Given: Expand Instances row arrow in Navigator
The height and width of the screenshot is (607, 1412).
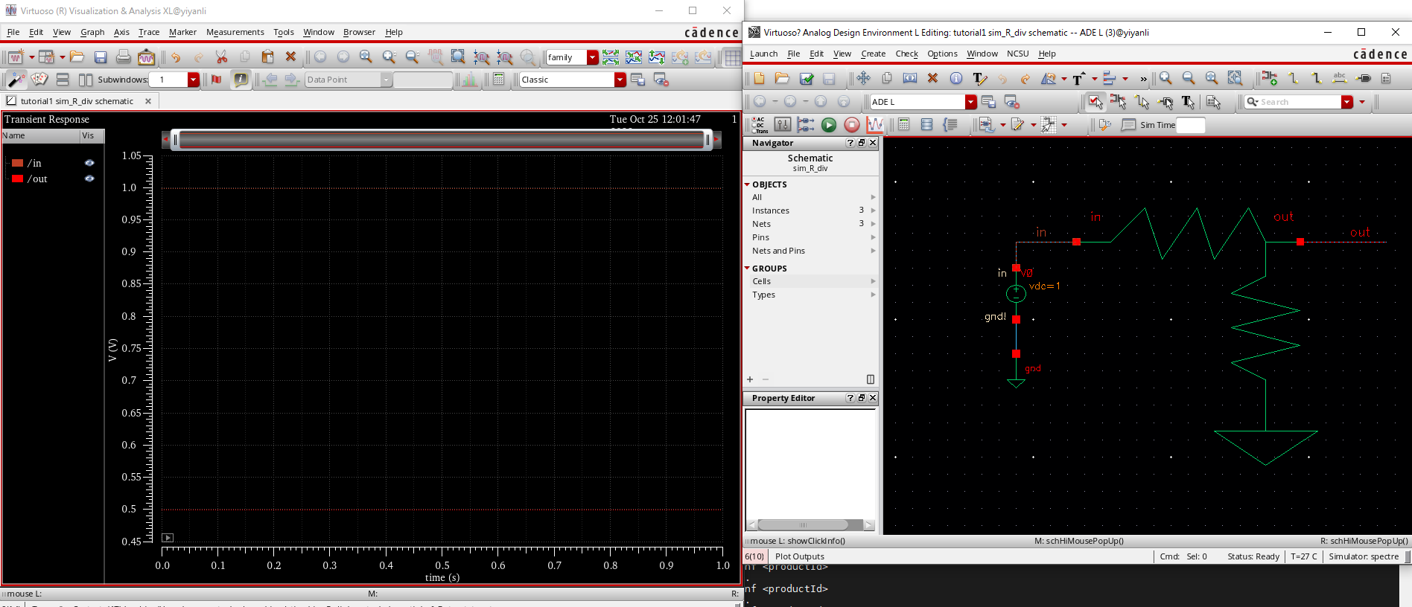Looking at the screenshot, I should pyautogui.click(x=873, y=211).
